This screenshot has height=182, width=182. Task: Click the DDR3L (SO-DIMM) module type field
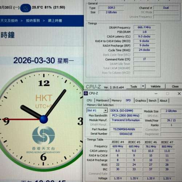point(126,111)
